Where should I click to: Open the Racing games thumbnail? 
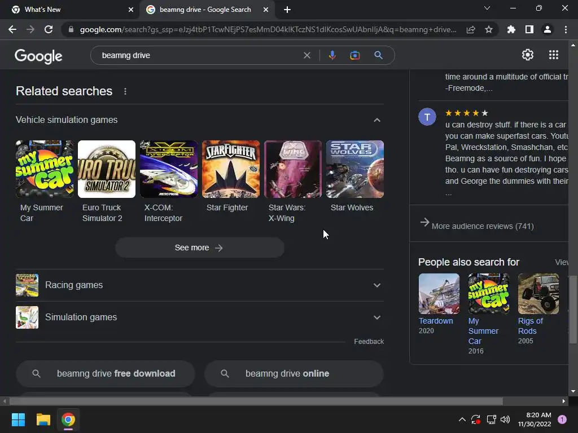[x=27, y=285]
